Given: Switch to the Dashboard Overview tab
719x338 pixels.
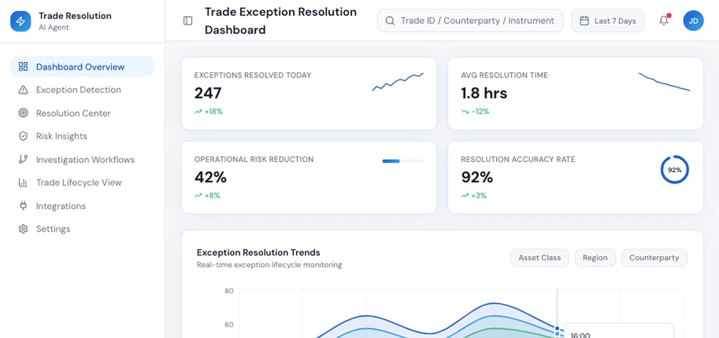Looking at the screenshot, I should coord(80,66).
